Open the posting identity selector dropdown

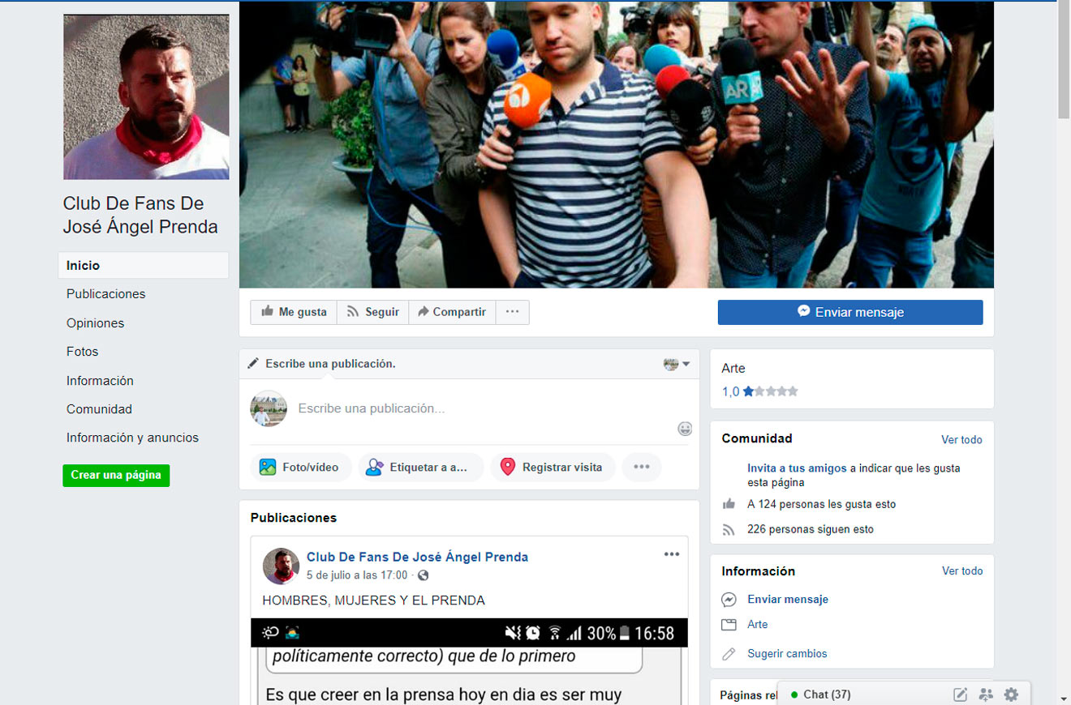coord(676,364)
